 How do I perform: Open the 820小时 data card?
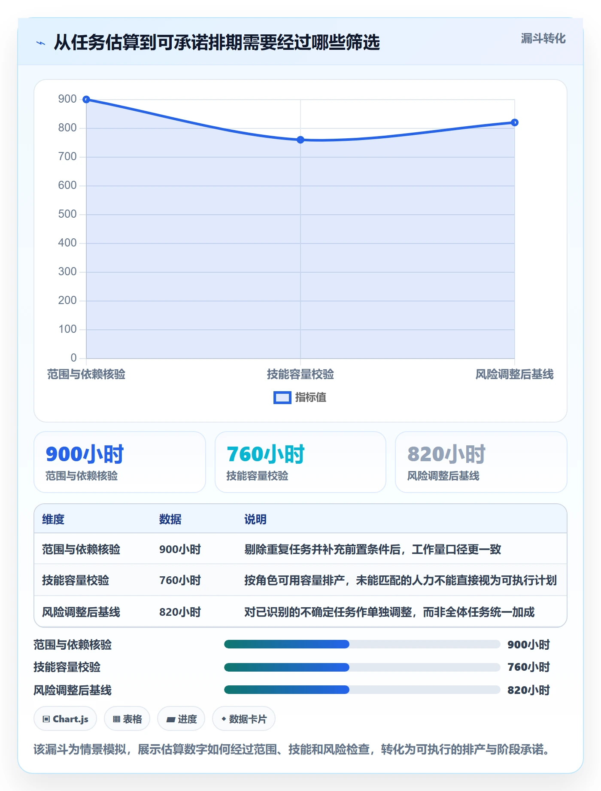[481, 462]
